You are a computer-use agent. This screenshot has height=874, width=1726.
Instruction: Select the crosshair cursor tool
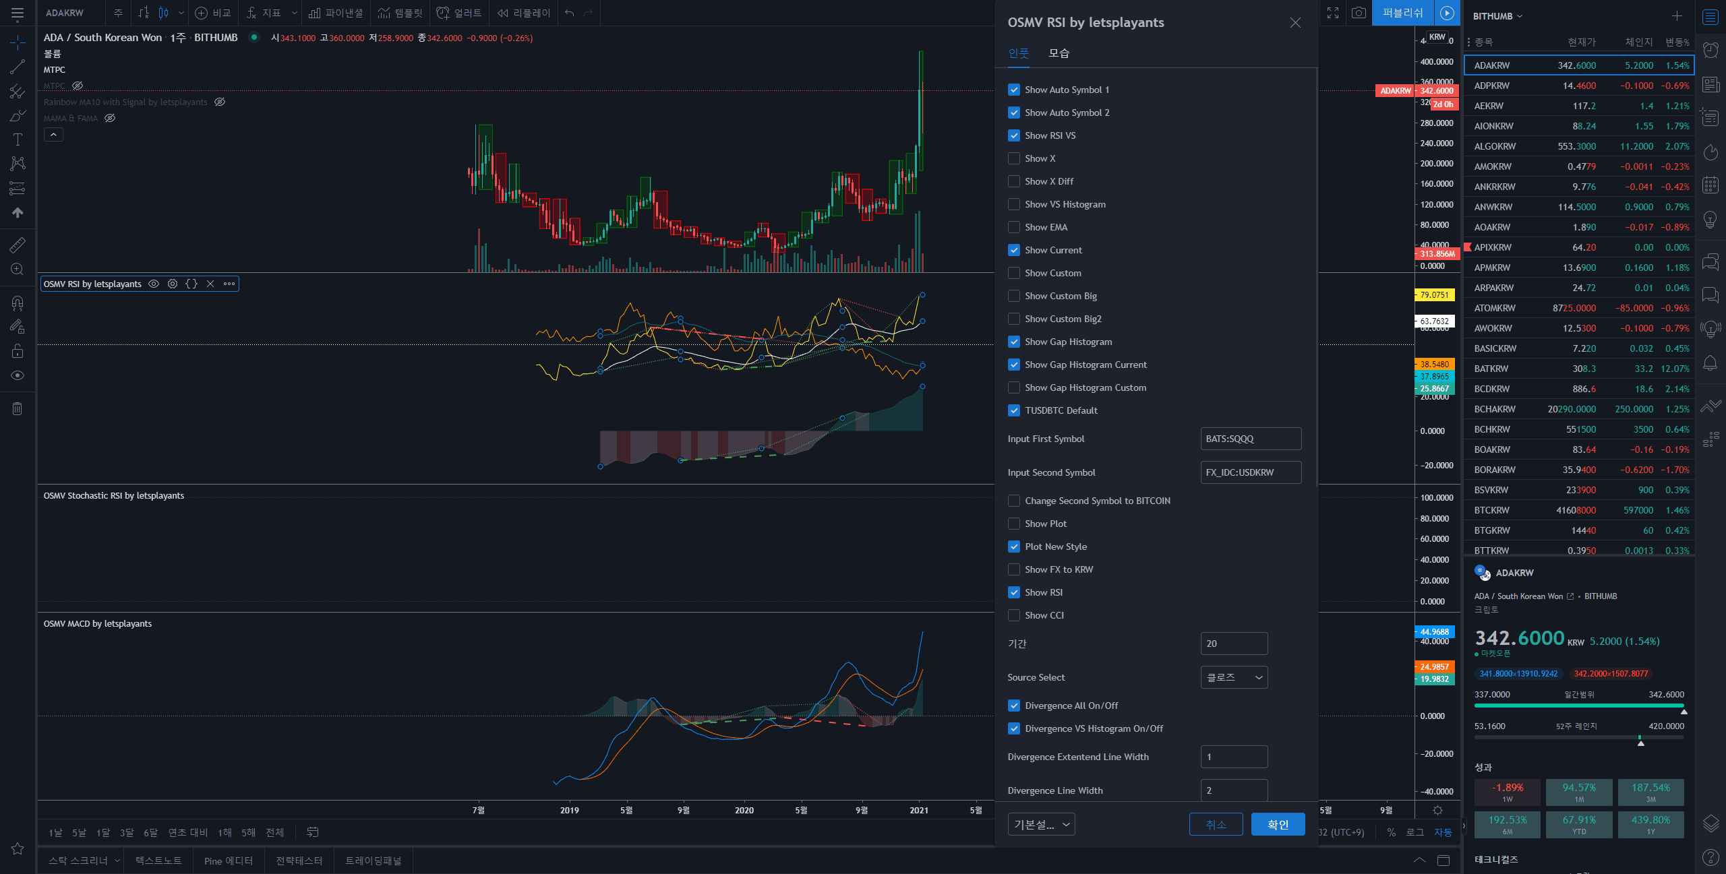(x=18, y=43)
